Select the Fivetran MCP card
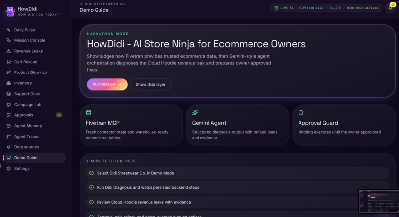This screenshot has height=217, width=399. coord(131,125)
